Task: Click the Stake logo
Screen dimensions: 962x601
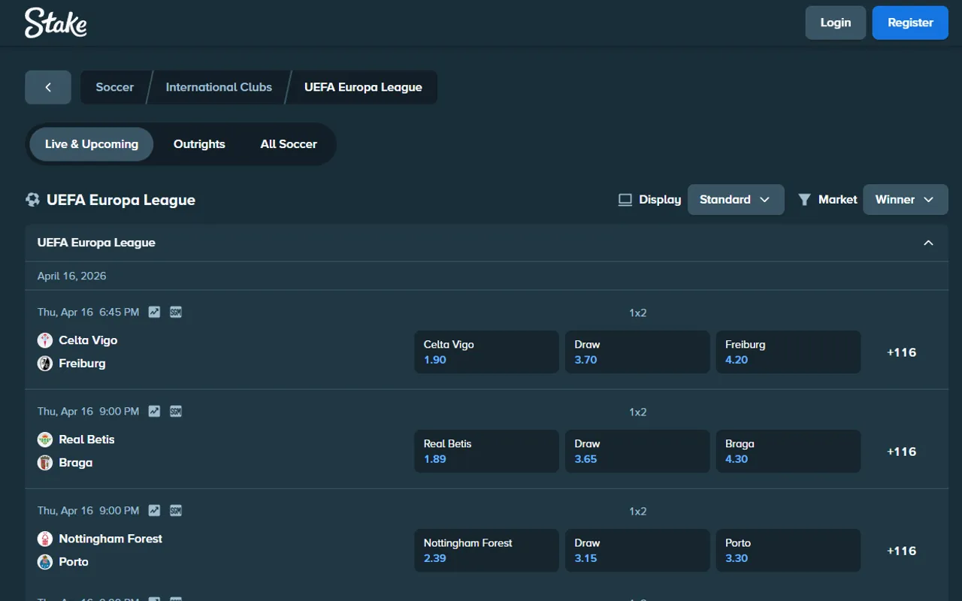Action: [x=56, y=23]
